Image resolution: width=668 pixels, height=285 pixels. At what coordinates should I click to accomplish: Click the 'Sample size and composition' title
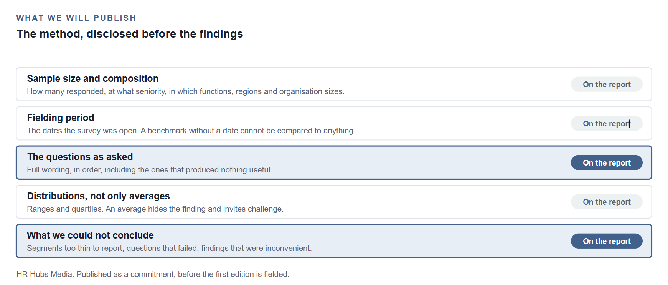92,79
